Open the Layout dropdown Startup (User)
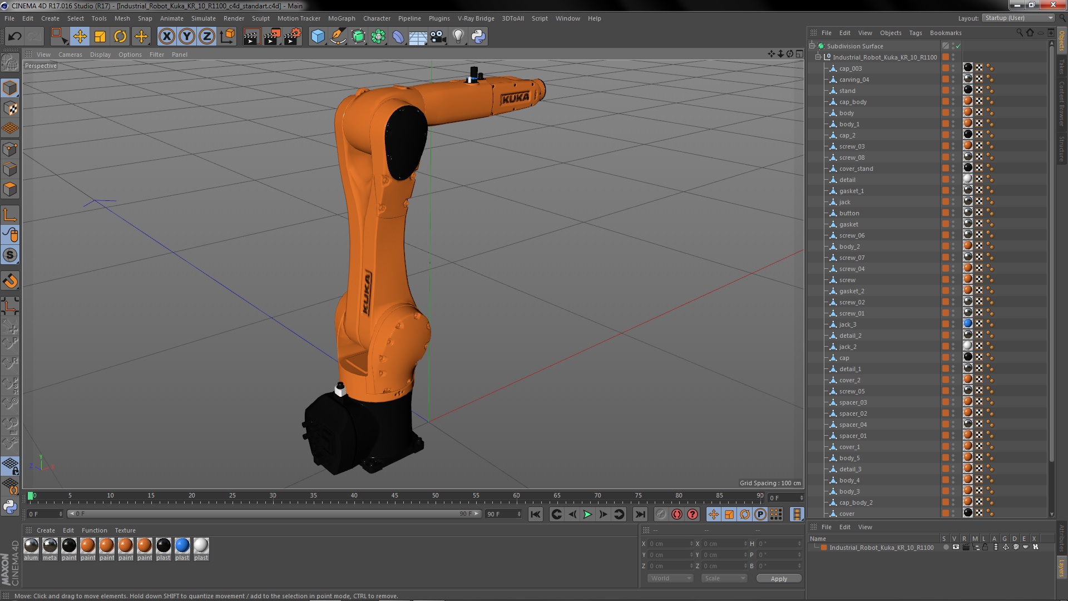Screen dimensions: 1068x601 1018,18
